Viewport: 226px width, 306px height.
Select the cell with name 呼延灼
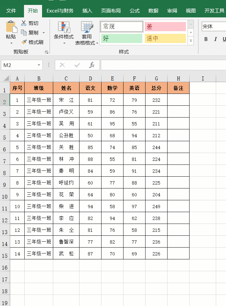[66, 183]
